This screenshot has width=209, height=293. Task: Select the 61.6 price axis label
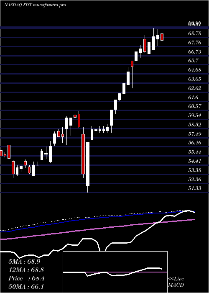[193, 98]
